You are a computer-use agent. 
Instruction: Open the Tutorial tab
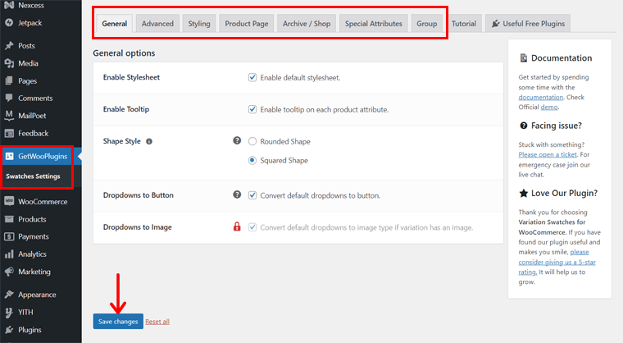tap(464, 24)
